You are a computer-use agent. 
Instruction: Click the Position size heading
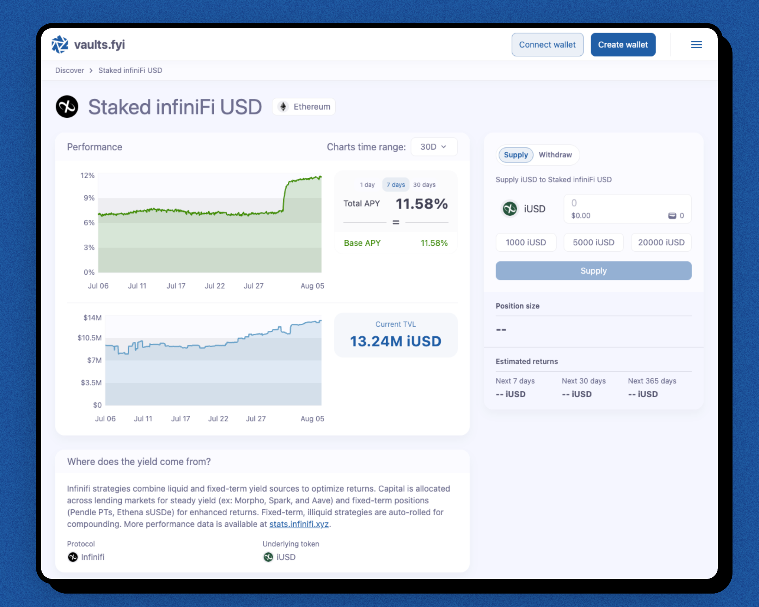[x=517, y=306]
